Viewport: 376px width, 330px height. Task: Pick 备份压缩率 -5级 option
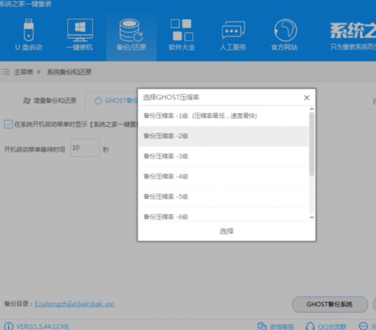pyautogui.click(x=166, y=196)
